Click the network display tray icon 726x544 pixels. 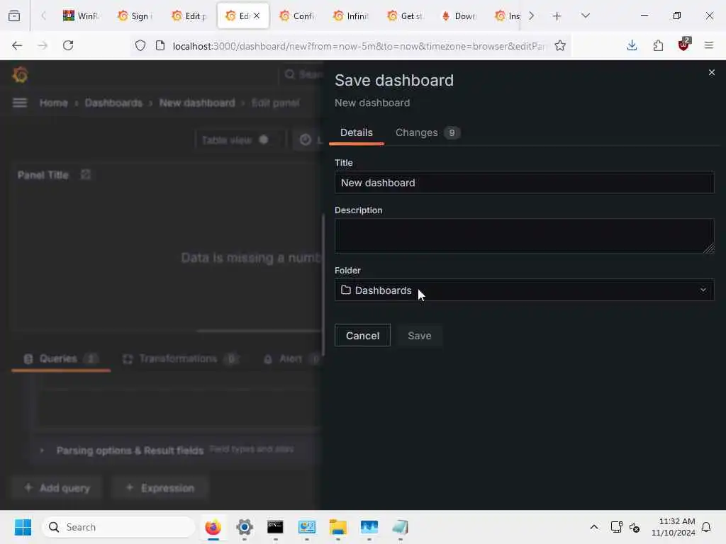coord(616,527)
